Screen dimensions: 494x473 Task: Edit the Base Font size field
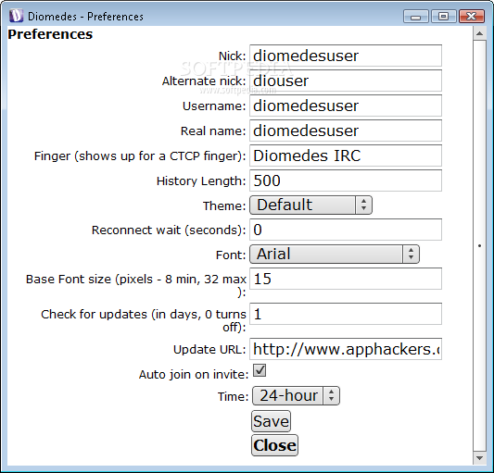(x=346, y=279)
